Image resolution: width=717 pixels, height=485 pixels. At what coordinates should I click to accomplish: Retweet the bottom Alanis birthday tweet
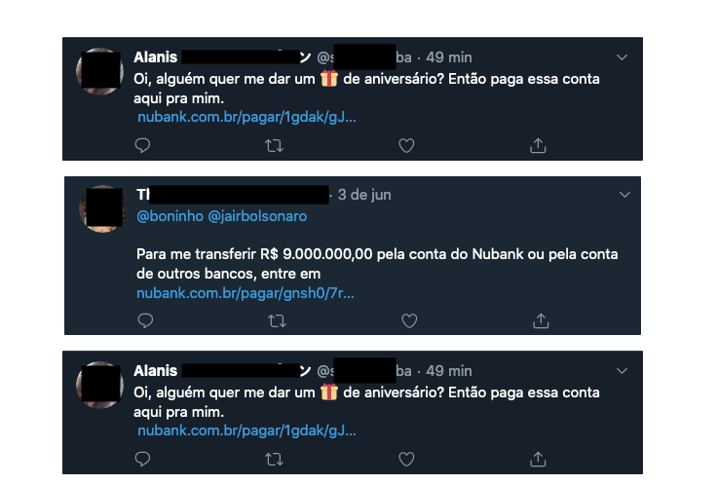click(274, 459)
